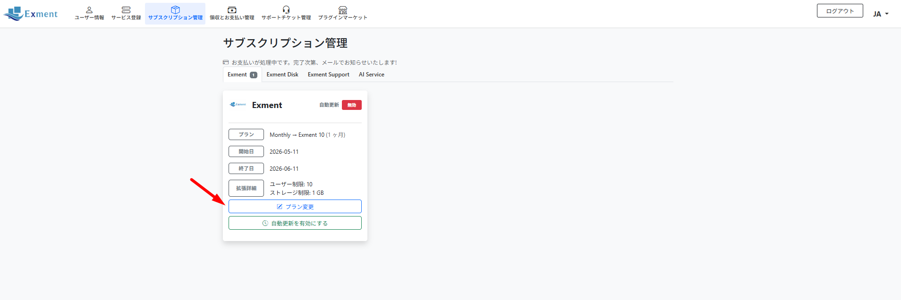Open 領収とお支払い管理 payment icon
Screen dimensions: 901x300
[232, 10]
